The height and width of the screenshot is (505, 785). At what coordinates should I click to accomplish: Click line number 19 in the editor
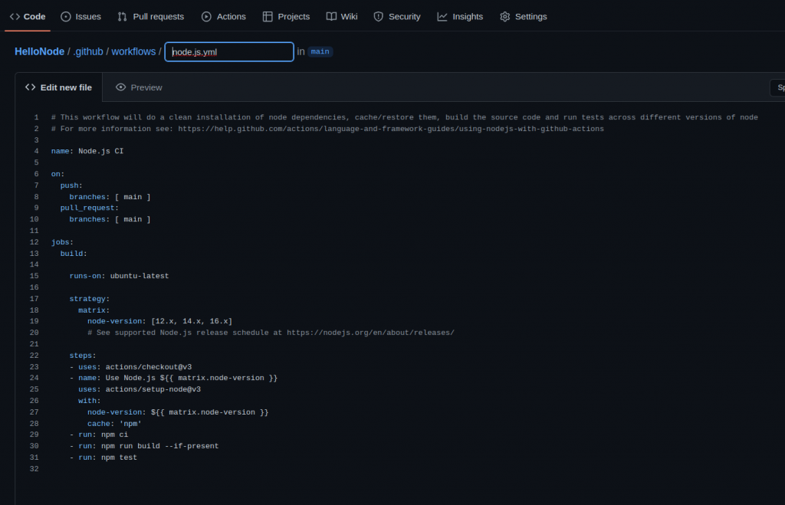click(x=34, y=321)
